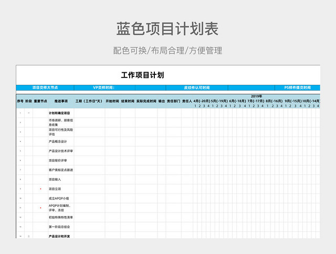The height and width of the screenshot is (254, 336).
Task: Click the 输出 column header
Action: [162, 101]
